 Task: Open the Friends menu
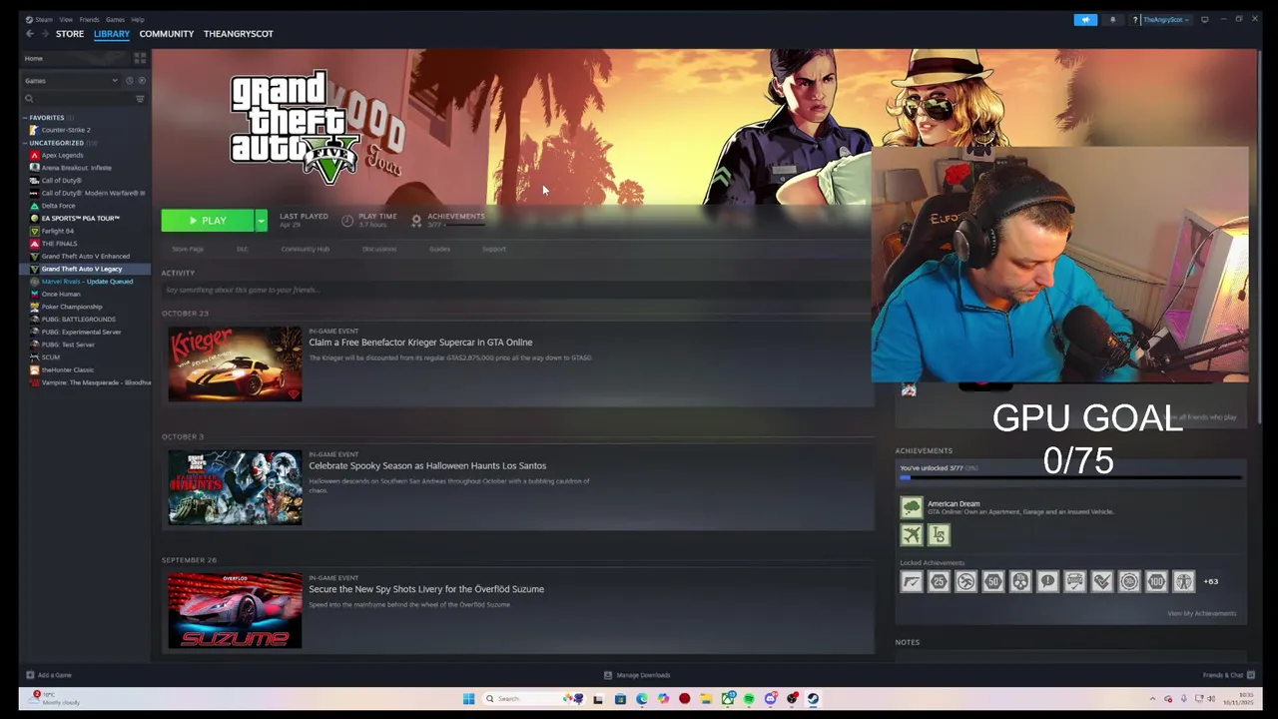(x=89, y=20)
